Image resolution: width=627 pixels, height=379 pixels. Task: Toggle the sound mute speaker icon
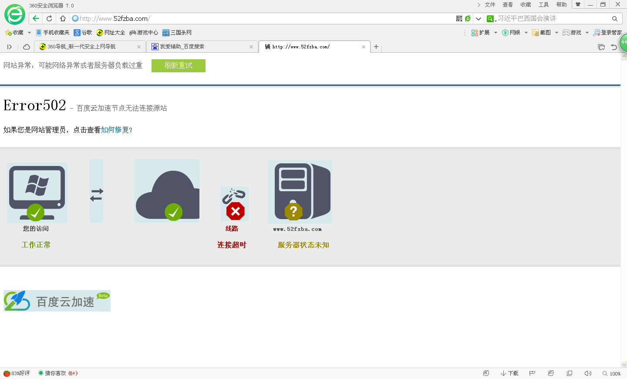(588, 373)
